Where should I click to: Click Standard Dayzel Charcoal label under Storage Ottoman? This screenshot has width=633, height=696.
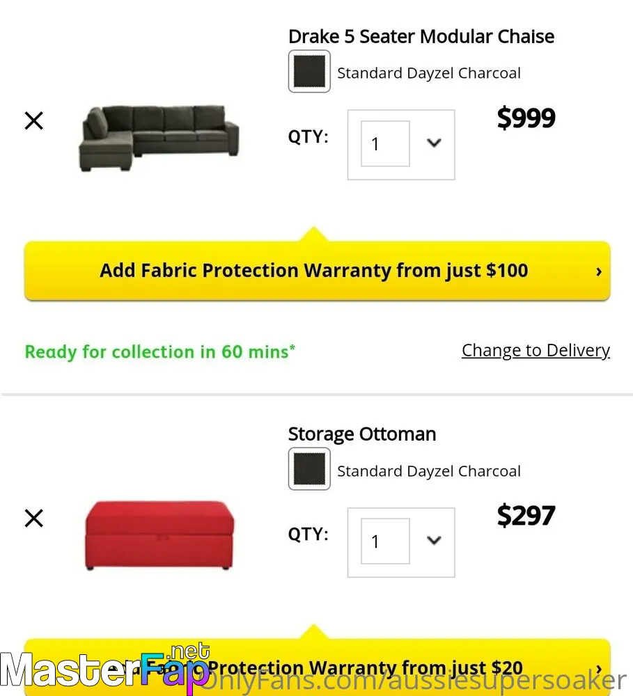coord(429,471)
